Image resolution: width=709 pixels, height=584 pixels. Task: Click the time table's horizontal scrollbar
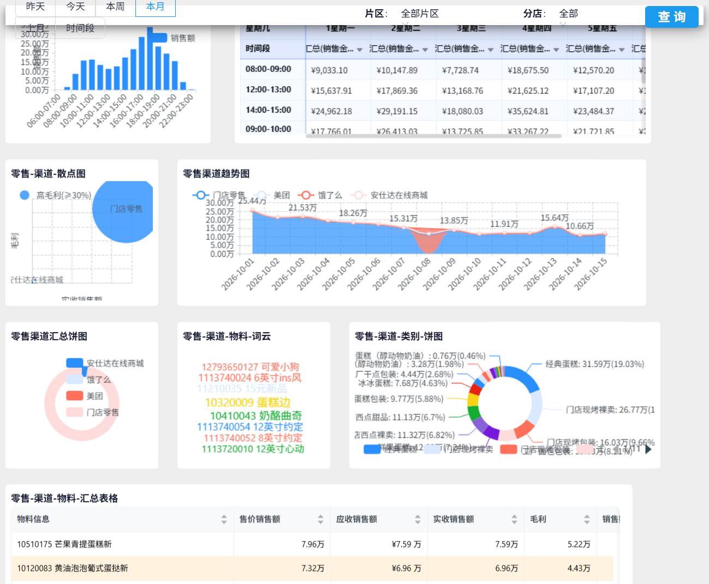point(434,136)
